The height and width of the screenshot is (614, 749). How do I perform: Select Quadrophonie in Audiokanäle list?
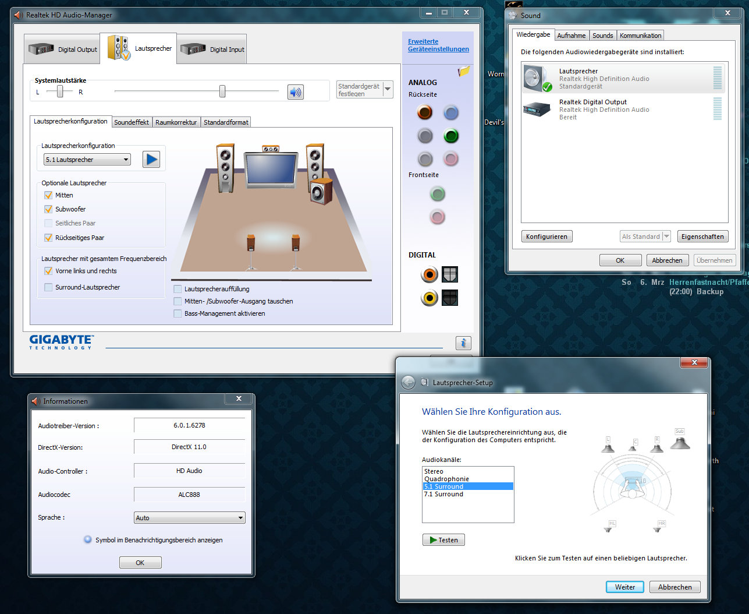468,479
